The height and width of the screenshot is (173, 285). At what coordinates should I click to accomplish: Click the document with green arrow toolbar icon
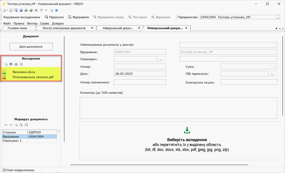pyautogui.click(x=52, y=10)
